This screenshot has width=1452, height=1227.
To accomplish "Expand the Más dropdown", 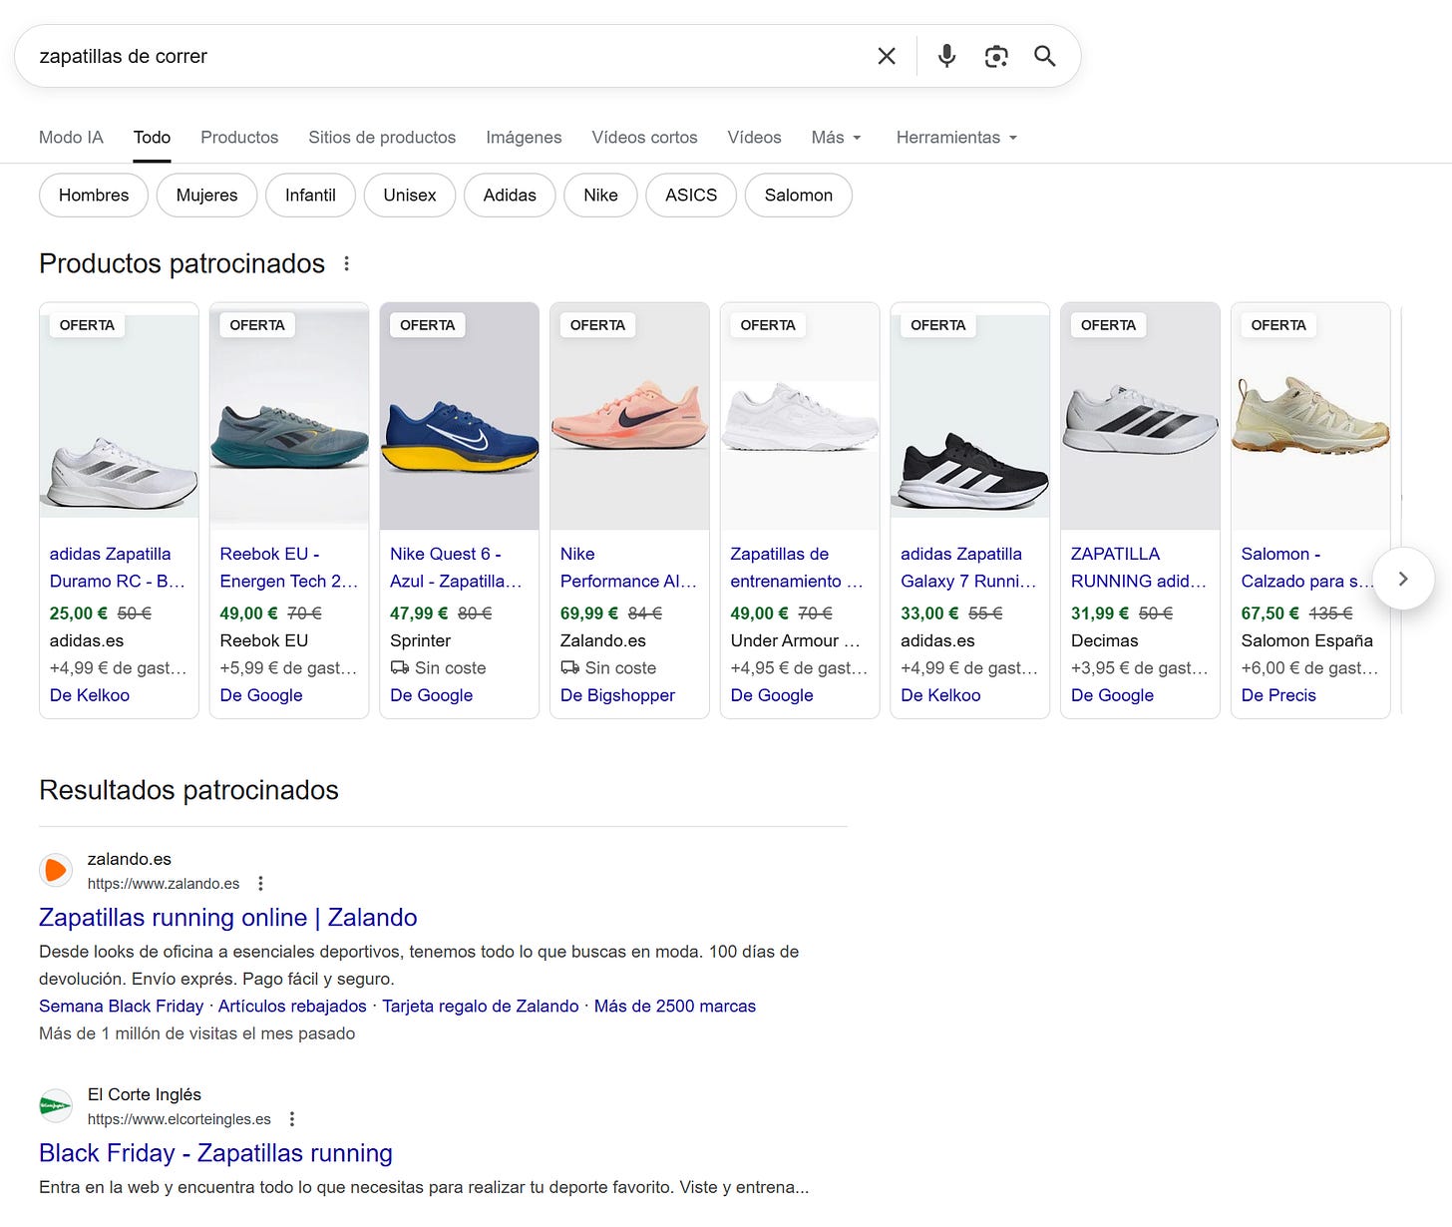I will pyautogui.click(x=836, y=138).
